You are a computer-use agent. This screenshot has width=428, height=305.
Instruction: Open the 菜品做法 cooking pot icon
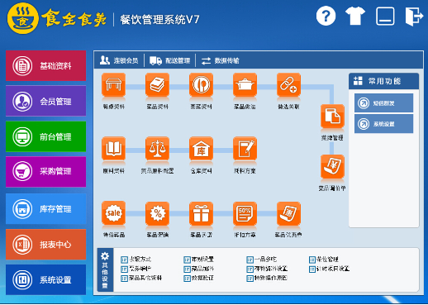point(245,85)
